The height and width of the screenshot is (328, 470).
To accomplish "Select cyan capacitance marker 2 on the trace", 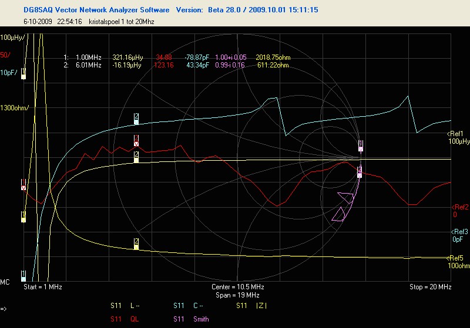I will pyautogui.click(x=136, y=119).
